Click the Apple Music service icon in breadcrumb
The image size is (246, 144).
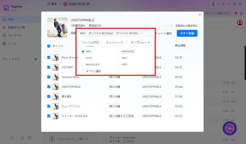(65, 4)
